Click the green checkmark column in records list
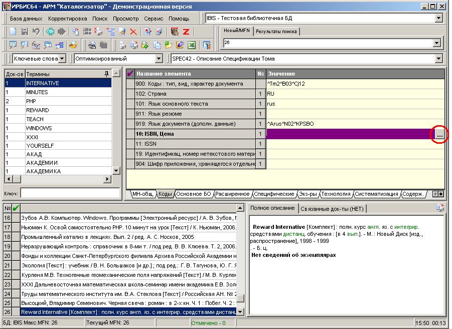 pyautogui.click(x=16, y=208)
